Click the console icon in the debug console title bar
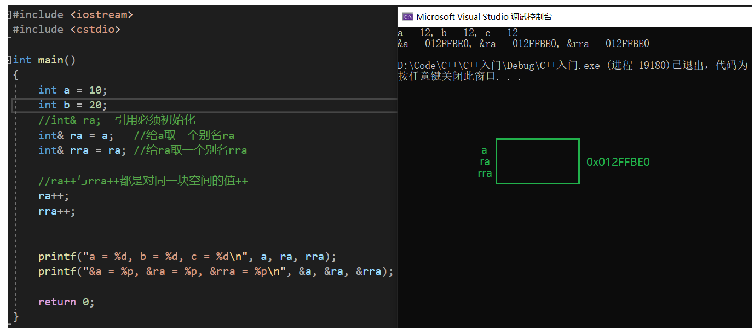The image size is (754, 330). click(x=407, y=16)
